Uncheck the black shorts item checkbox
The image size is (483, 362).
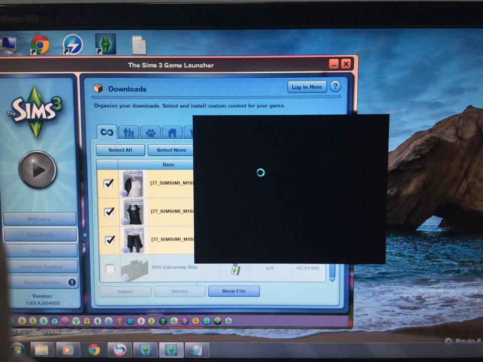110,240
